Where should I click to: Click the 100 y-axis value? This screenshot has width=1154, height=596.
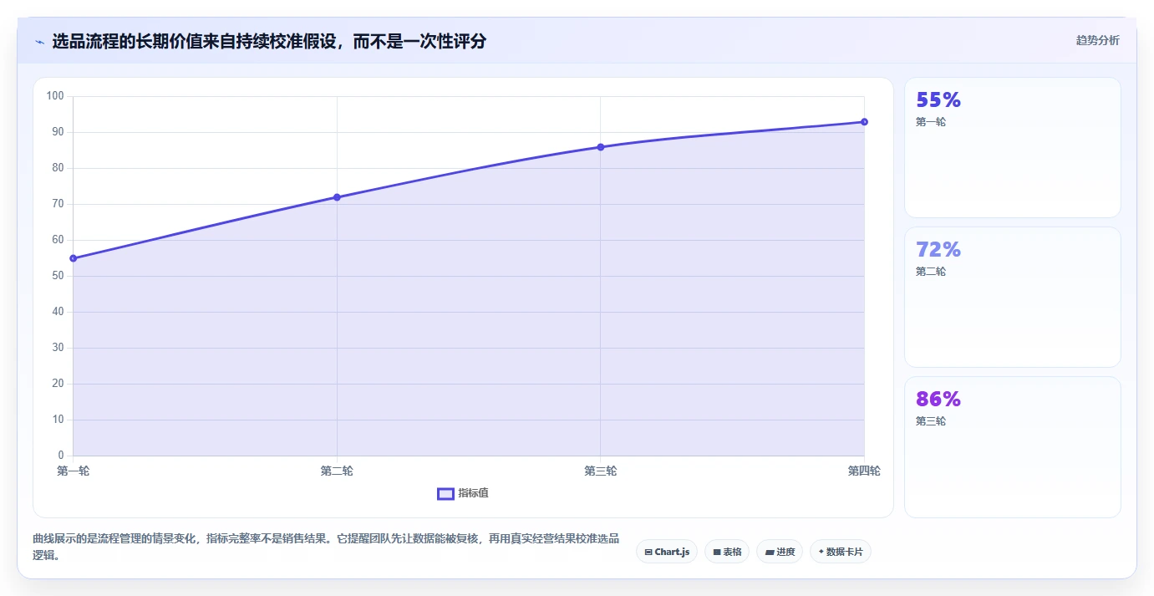click(55, 96)
